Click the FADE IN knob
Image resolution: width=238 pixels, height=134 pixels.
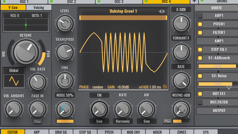click(x=38, y=109)
